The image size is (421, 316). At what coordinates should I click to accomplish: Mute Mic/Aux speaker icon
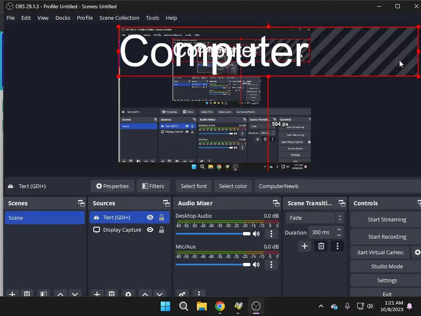coord(257,265)
